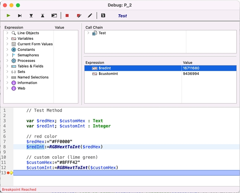Click the Save Settings floppy disk icon
The height and width of the screenshot is (193, 240).
click(x=103, y=15)
